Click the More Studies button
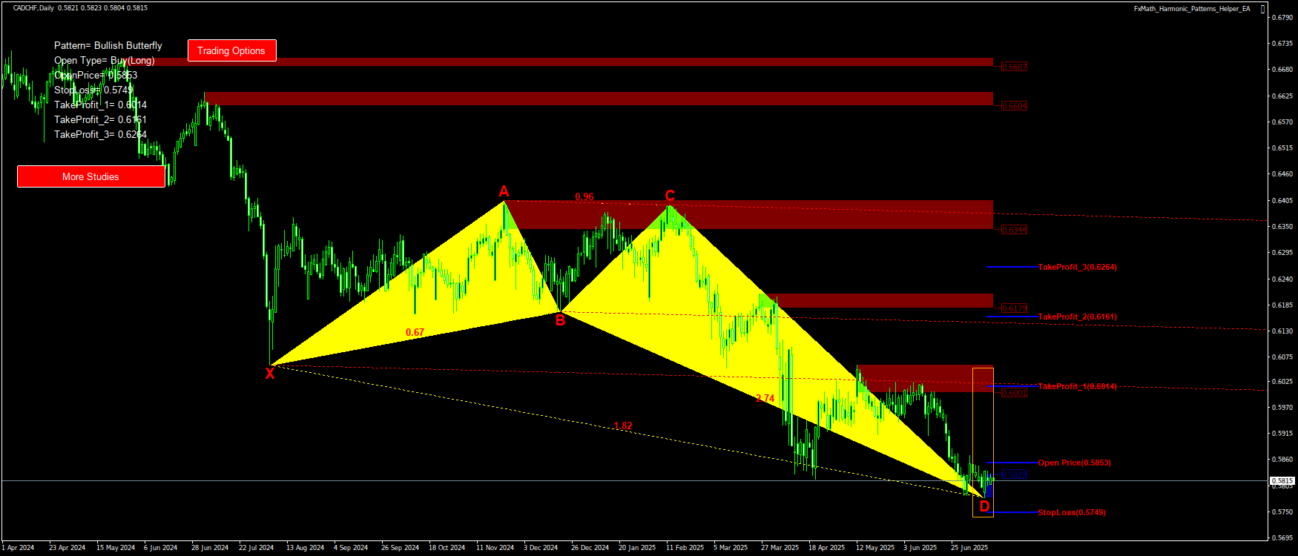 [x=90, y=176]
